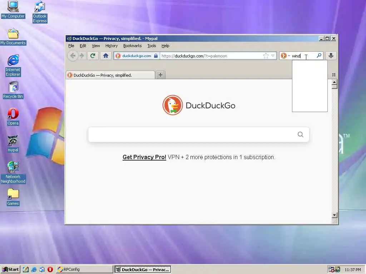The image size is (366, 274).
Task: Launch Internet Explorer from quick launch bar
Action: (34, 270)
